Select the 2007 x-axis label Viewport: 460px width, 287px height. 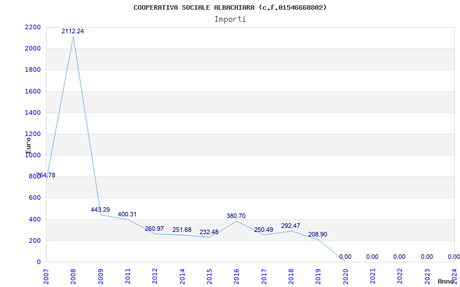pyautogui.click(x=46, y=277)
